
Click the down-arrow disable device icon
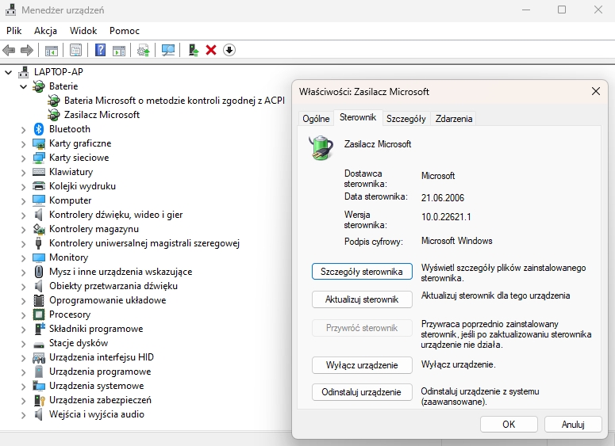tap(229, 50)
